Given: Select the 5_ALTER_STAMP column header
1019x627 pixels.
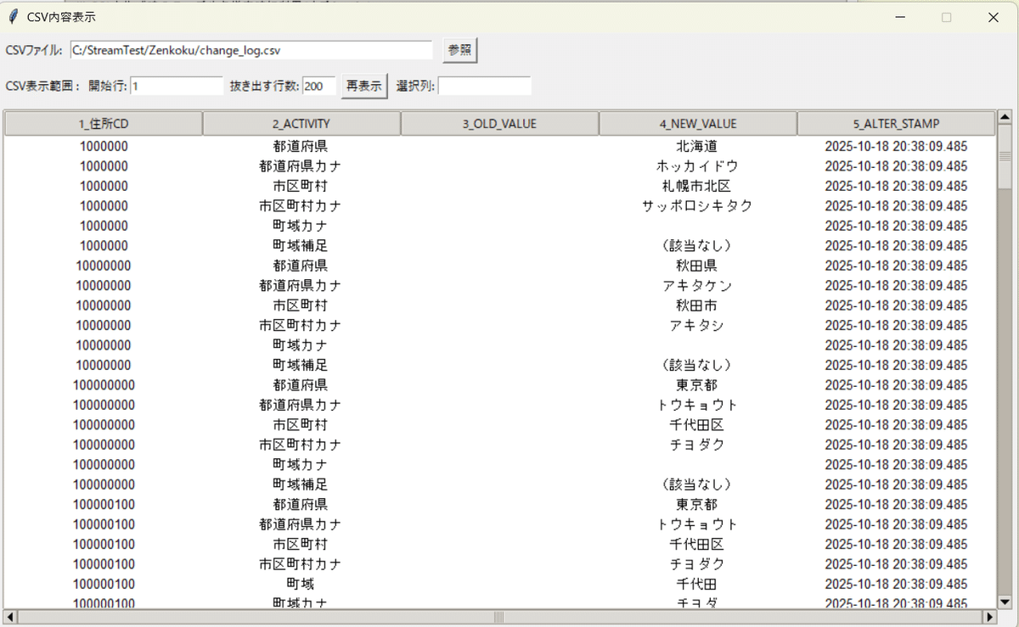Looking at the screenshot, I should 896,123.
